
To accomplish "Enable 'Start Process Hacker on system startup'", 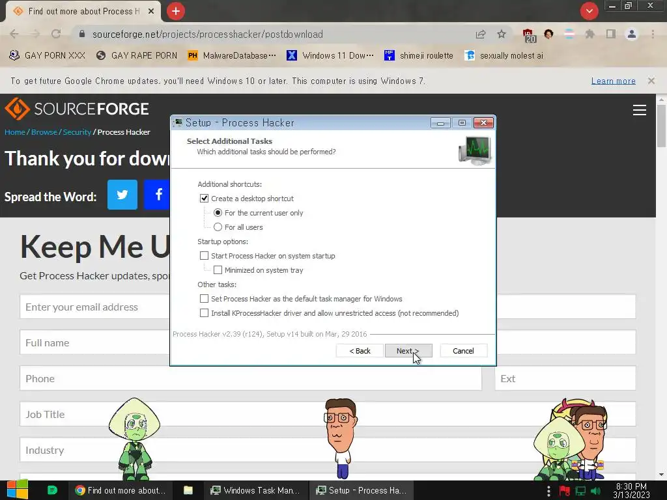I will tap(204, 255).
